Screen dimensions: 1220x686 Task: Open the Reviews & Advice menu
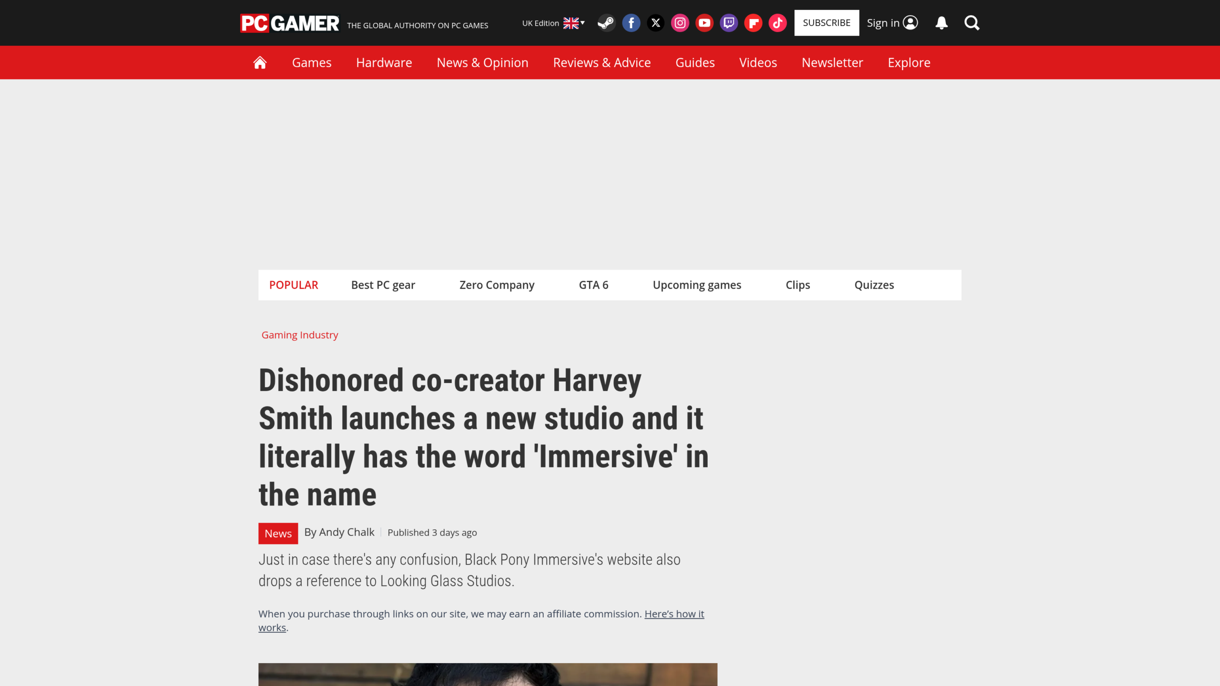coord(601,62)
